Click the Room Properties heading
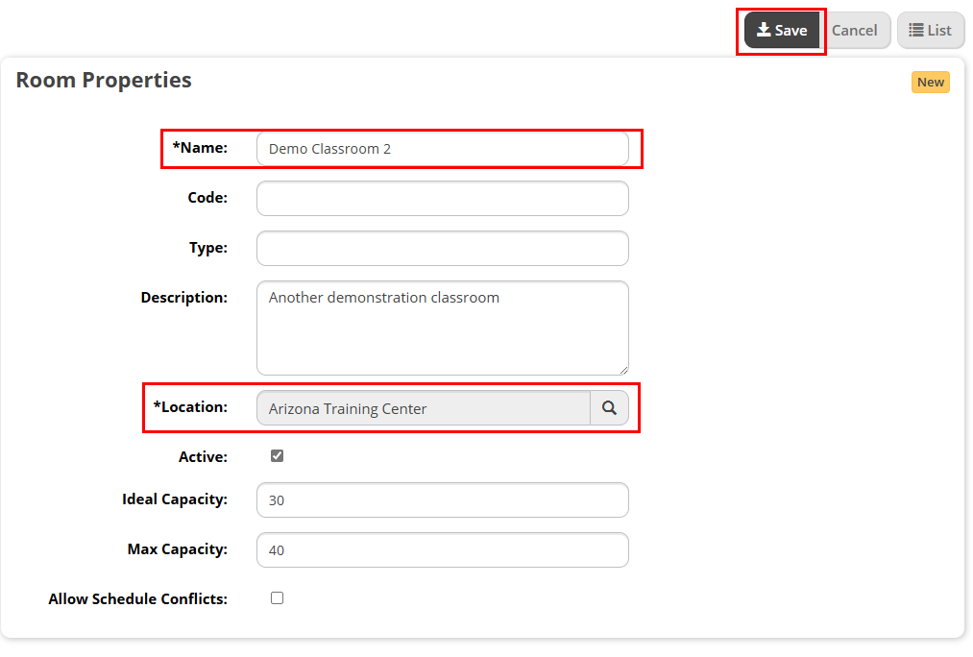Image resolution: width=973 pixels, height=657 pixels. pyautogui.click(x=104, y=80)
